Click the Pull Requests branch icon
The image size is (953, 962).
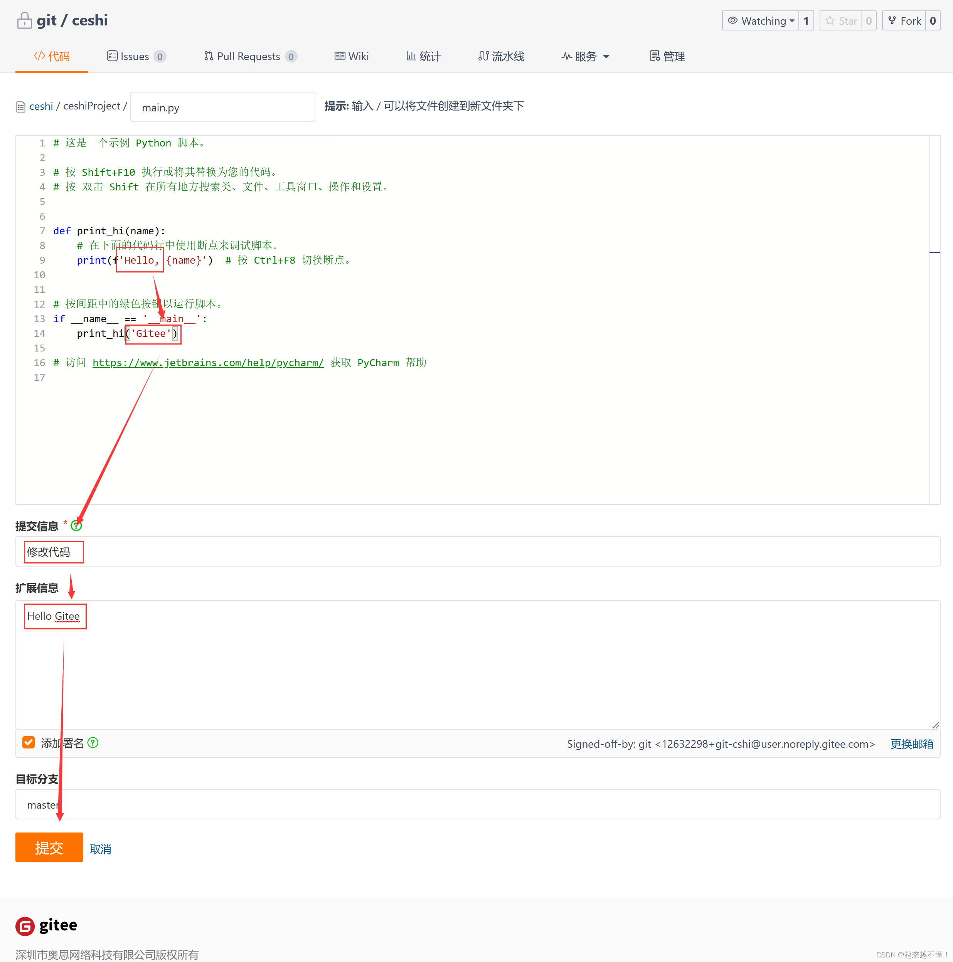(x=209, y=56)
